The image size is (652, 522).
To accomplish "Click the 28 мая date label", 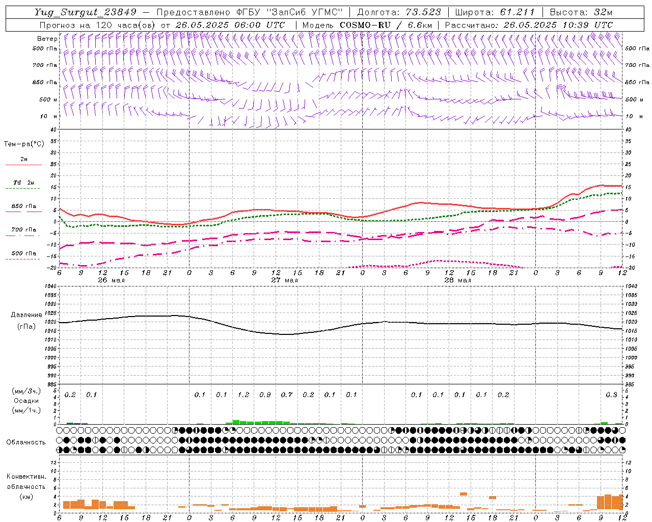I will pyautogui.click(x=457, y=280).
